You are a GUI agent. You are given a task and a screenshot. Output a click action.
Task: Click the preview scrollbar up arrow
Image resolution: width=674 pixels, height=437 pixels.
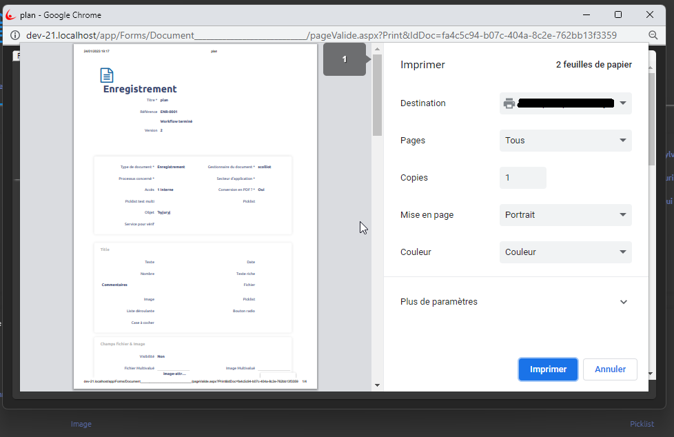(377, 49)
